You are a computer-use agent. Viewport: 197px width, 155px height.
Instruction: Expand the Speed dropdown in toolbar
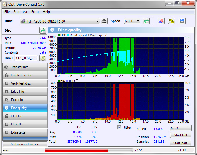point(132,21)
